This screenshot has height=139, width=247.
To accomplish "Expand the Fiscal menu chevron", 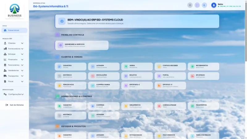I will tap(22, 82).
